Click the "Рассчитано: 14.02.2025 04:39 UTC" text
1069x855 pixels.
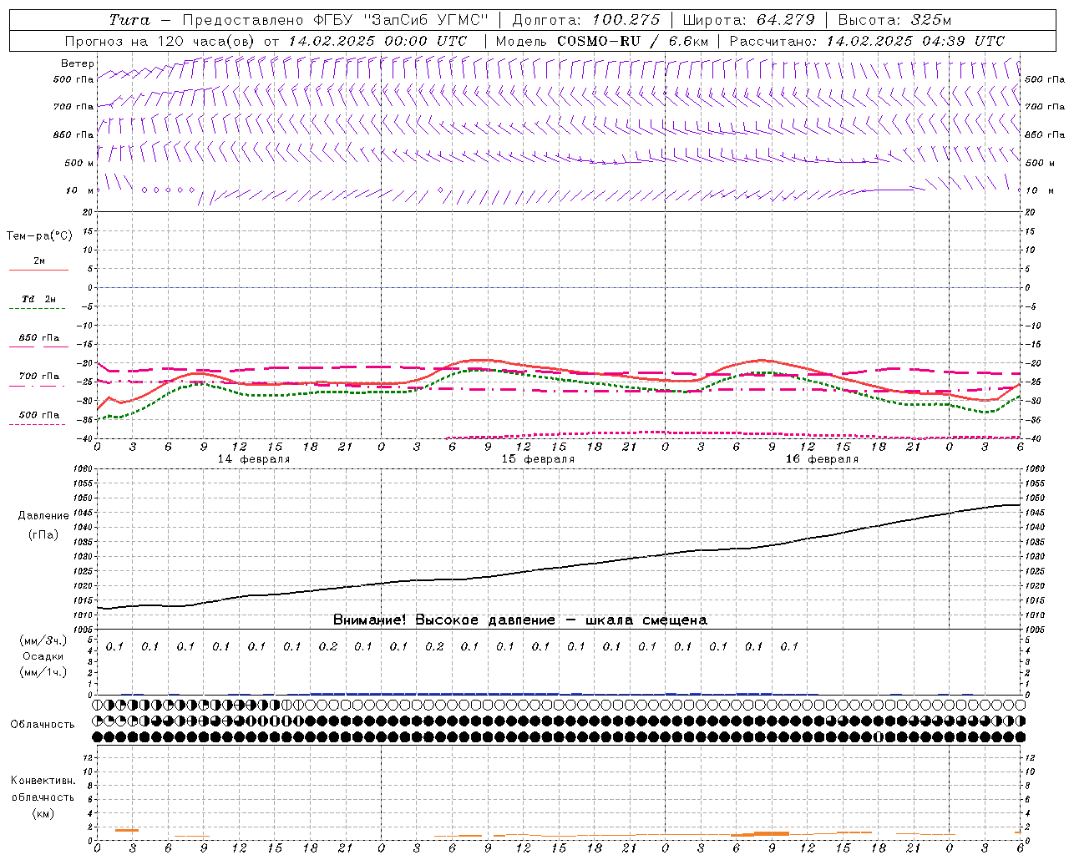click(867, 41)
